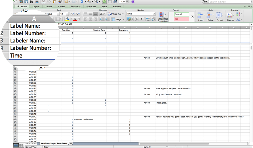Toggle Wrap Text
The width and height of the screenshot is (253, 148).
[116, 14]
